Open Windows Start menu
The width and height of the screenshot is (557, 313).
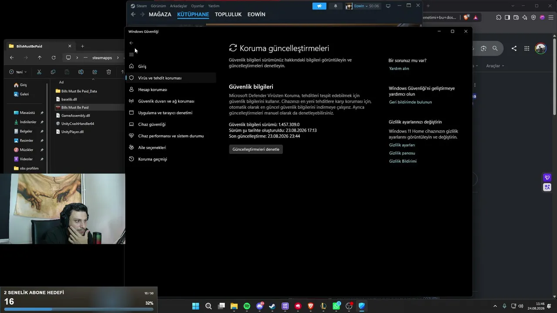coord(196,306)
